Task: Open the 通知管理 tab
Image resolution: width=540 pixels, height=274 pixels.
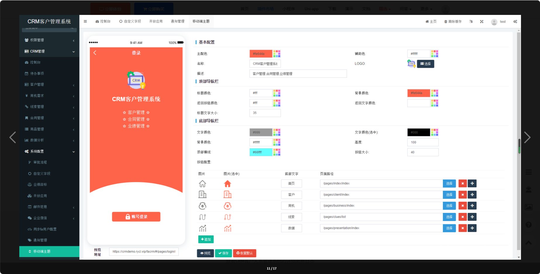Action: [177, 21]
